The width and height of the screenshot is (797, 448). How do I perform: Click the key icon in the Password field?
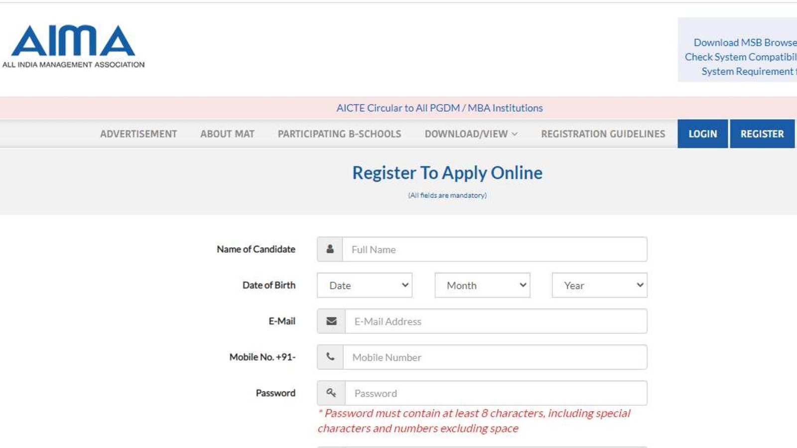tap(330, 393)
